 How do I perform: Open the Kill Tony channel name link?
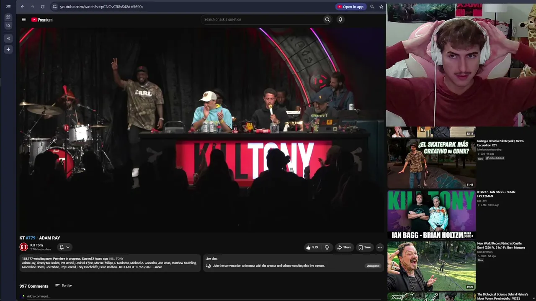pyautogui.click(x=37, y=245)
